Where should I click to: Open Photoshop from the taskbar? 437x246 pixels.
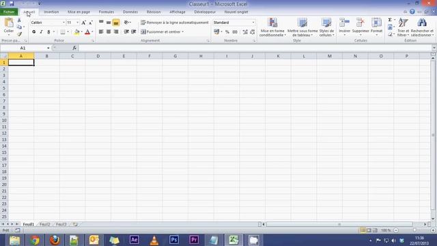[x=174, y=240]
